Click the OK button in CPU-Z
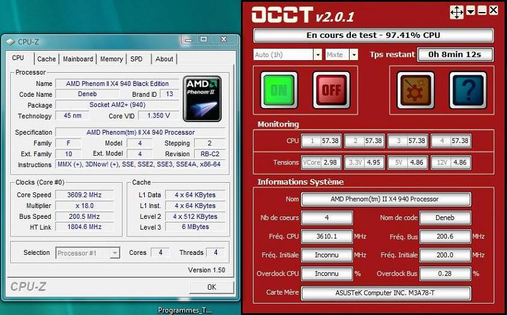507x315 pixels. (212, 287)
